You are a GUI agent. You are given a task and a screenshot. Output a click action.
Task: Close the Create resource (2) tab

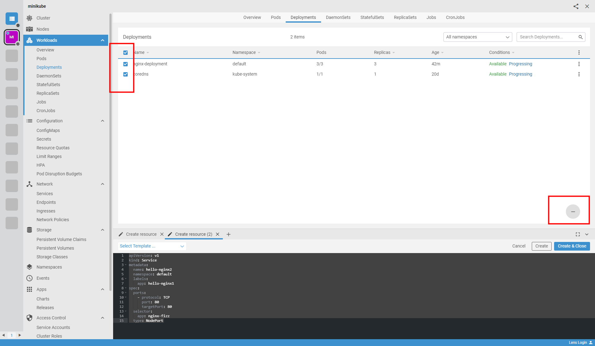tap(218, 234)
